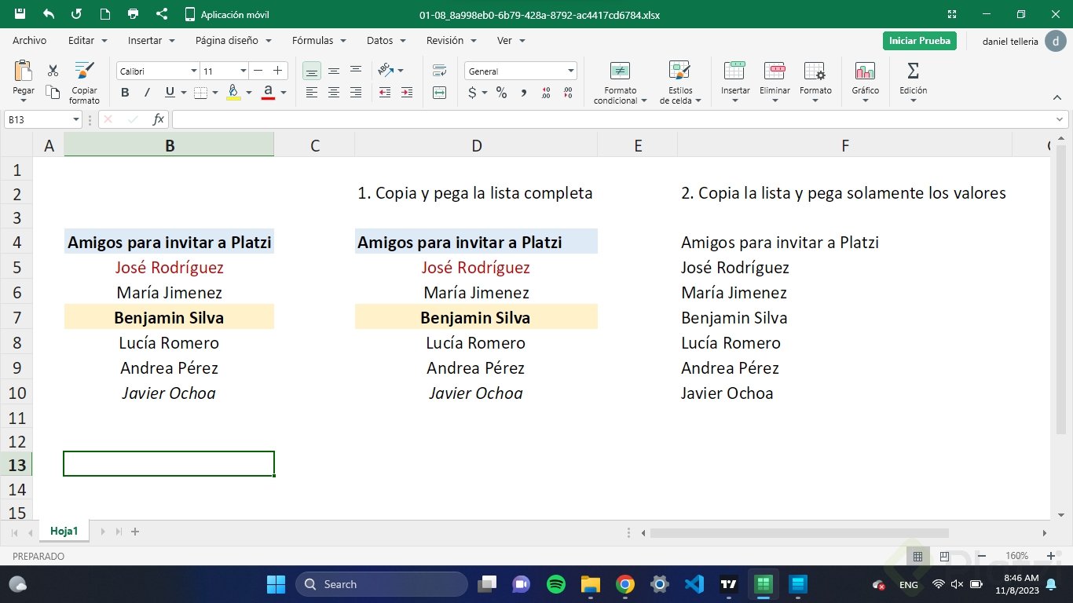Toggle Bold formatting
Screen dimensions: 1073x603
(x=125, y=93)
